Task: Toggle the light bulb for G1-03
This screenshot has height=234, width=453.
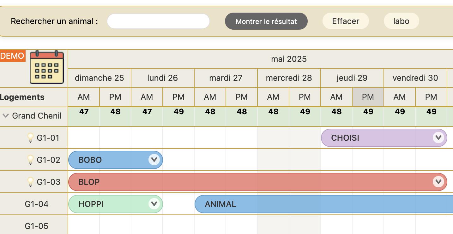Action: (30, 182)
